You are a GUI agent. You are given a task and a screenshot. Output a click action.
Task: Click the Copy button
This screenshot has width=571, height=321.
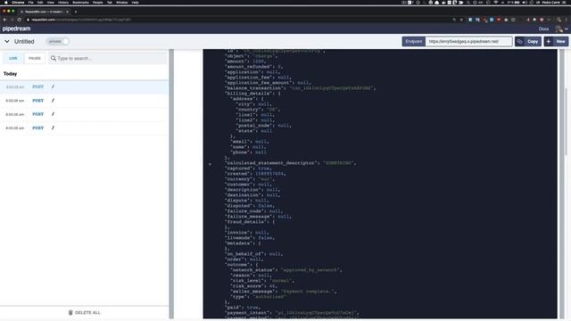click(x=528, y=42)
